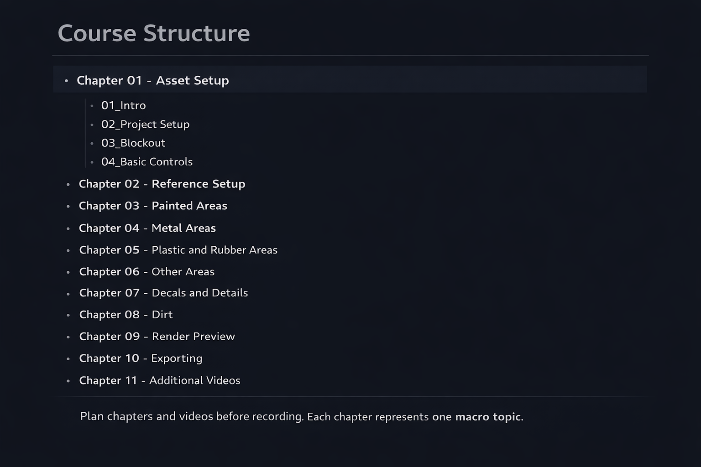
Task: Click the Course Structure heading
Action: tap(154, 33)
